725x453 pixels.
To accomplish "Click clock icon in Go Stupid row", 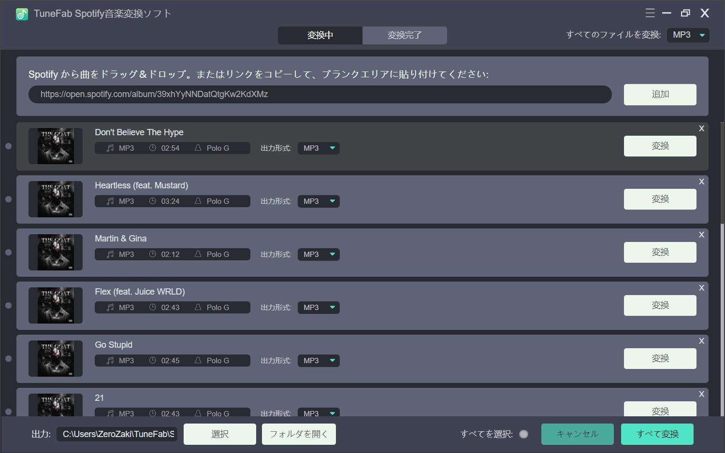I will click(152, 360).
